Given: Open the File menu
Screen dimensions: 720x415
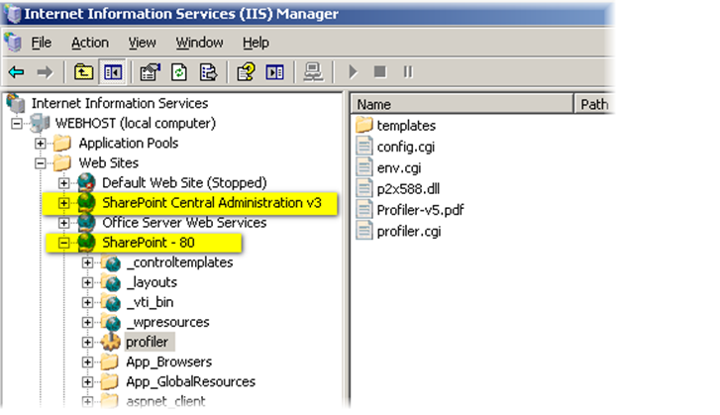Looking at the screenshot, I should pos(42,43).
